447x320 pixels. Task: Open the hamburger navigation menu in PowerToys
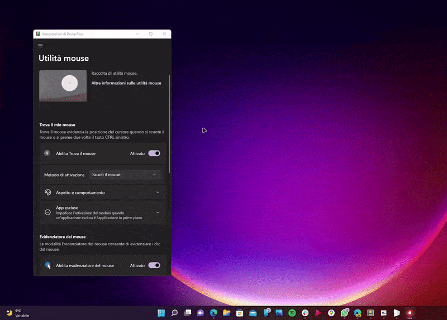pos(40,46)
